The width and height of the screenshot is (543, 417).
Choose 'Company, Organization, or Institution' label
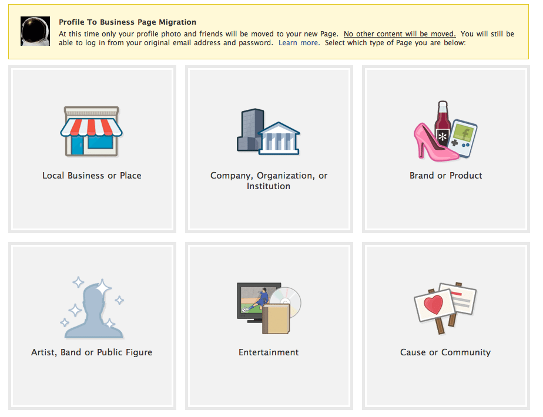pyautogui.click(x=269, y=181)
